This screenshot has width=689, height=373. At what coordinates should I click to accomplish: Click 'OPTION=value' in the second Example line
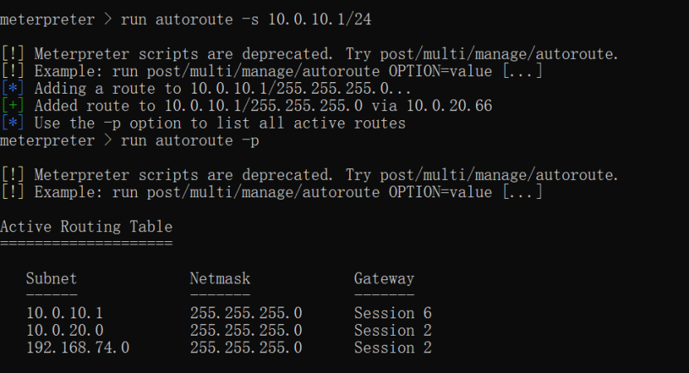tap(440, 192)
